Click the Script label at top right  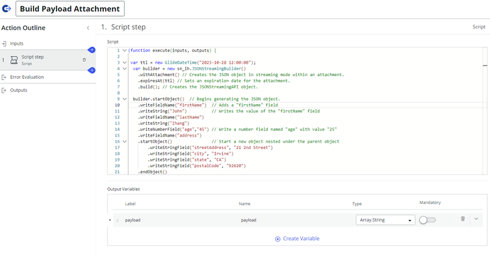[x=479, y=27]
